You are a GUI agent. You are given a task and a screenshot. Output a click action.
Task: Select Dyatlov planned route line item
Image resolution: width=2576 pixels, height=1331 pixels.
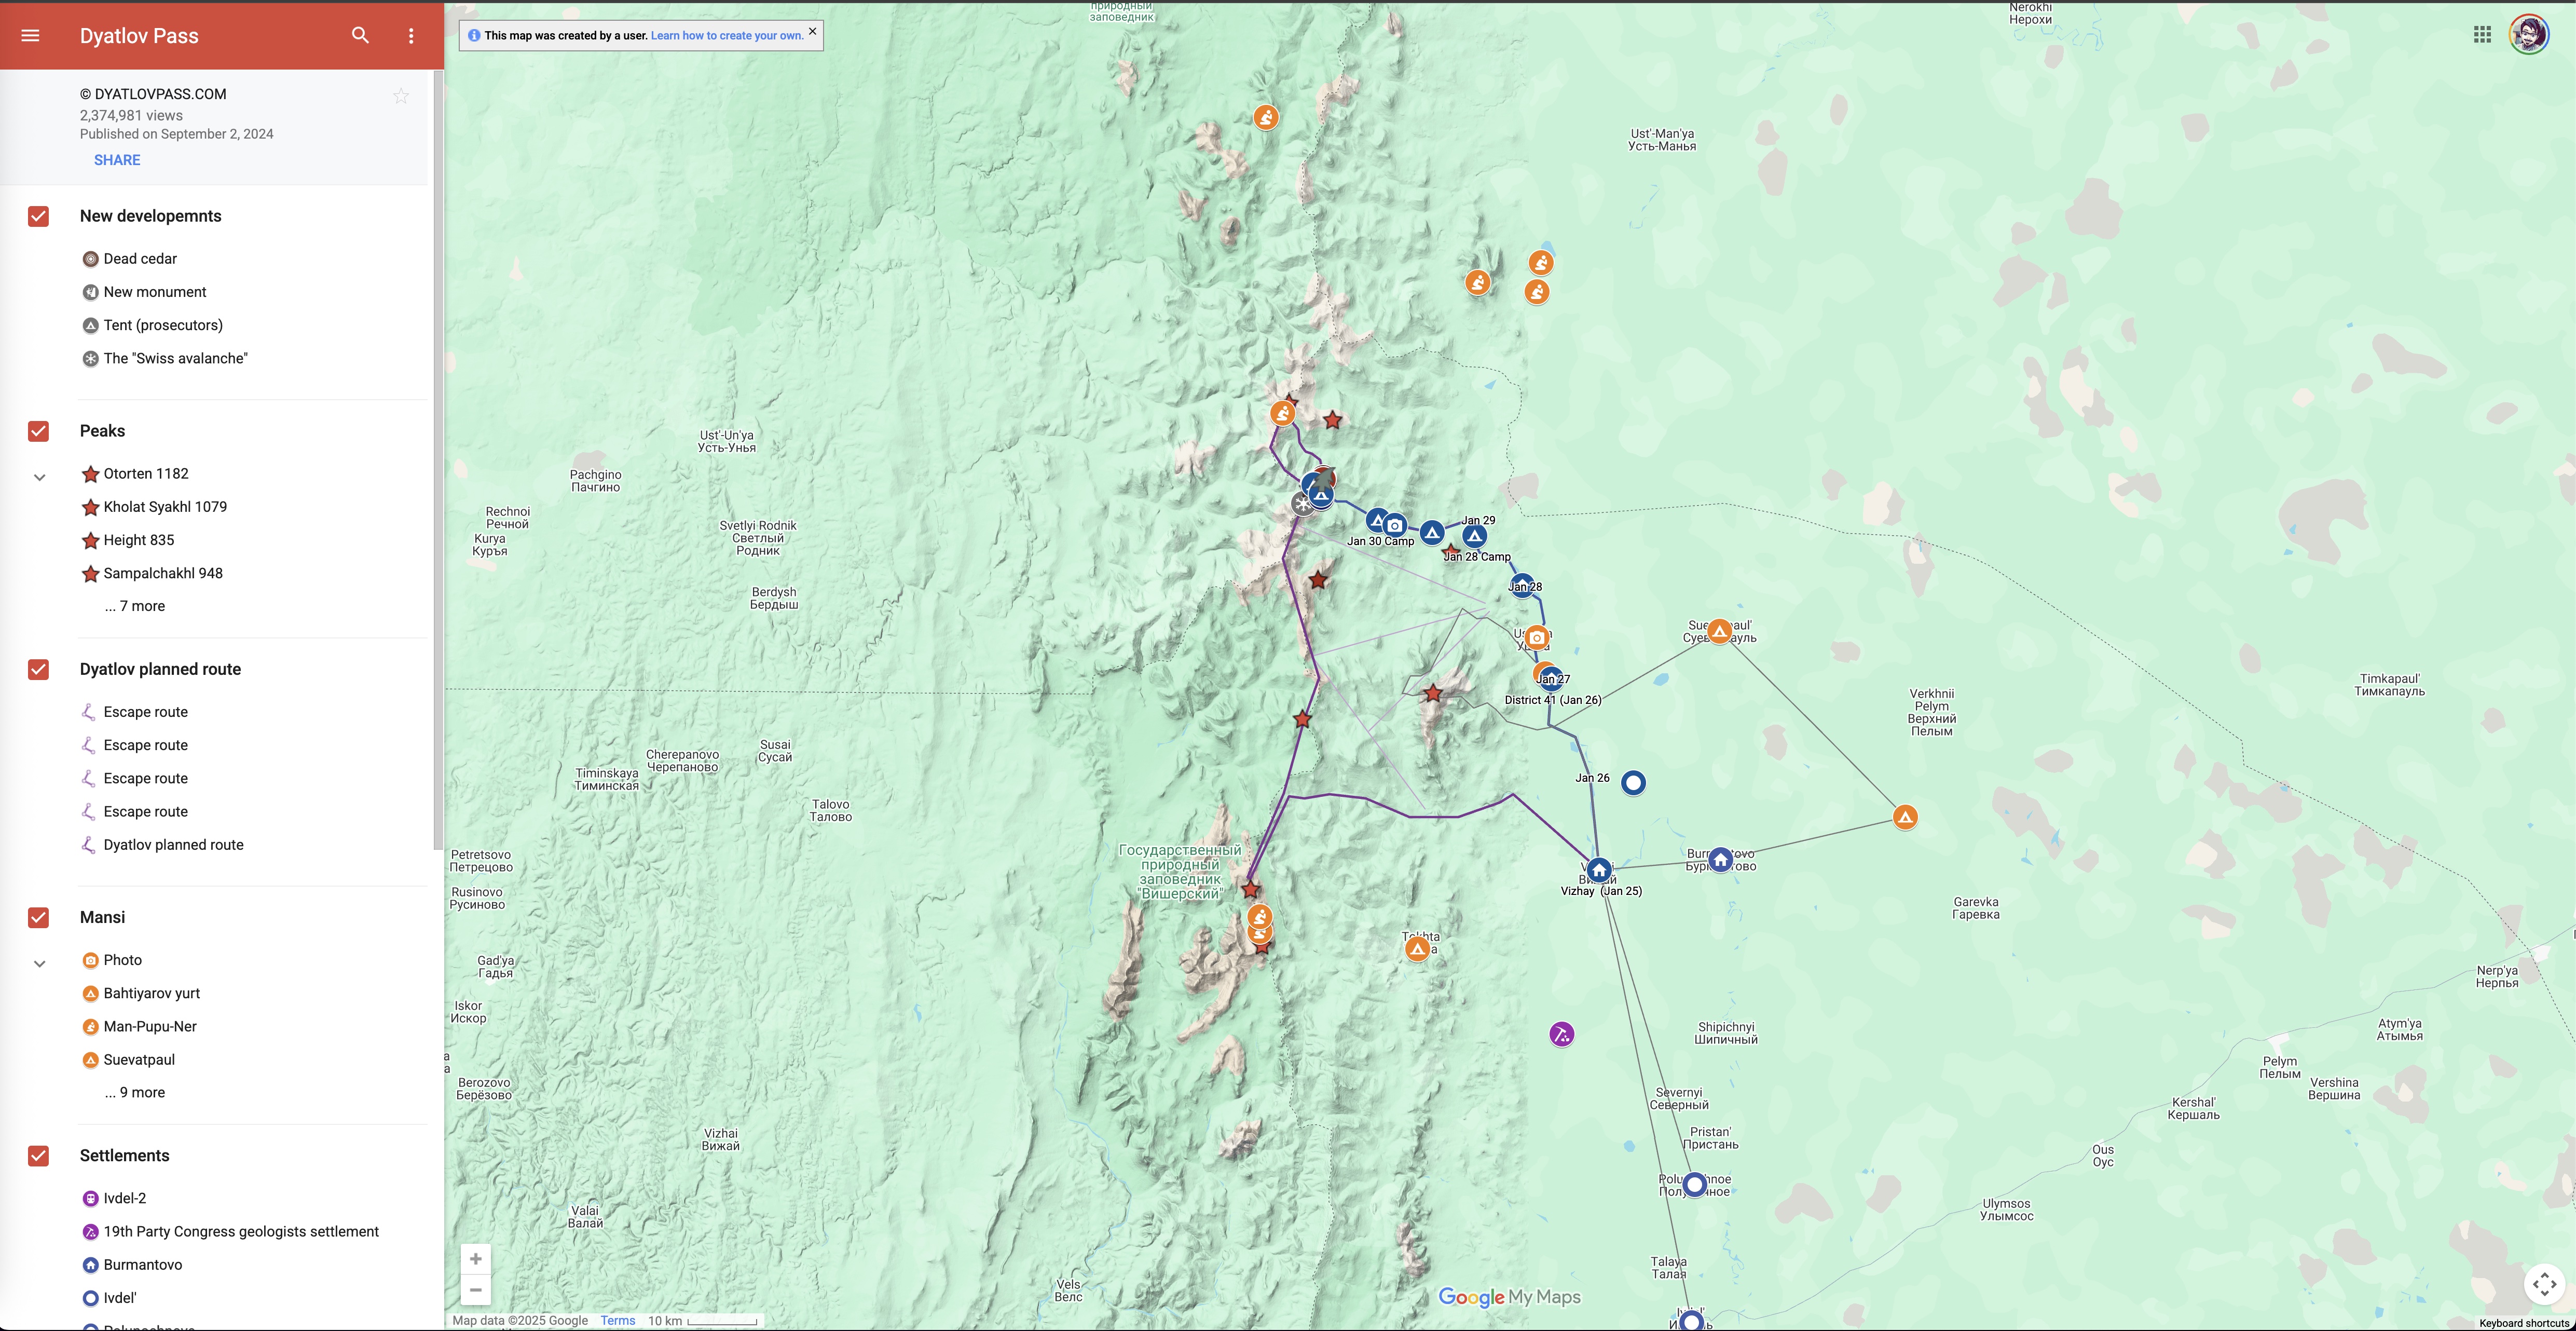point(173,845)
